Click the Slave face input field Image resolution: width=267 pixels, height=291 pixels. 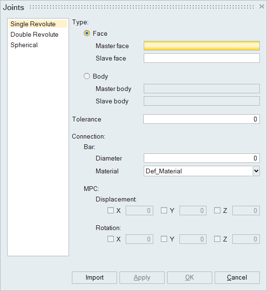click(x=201, y=58)
